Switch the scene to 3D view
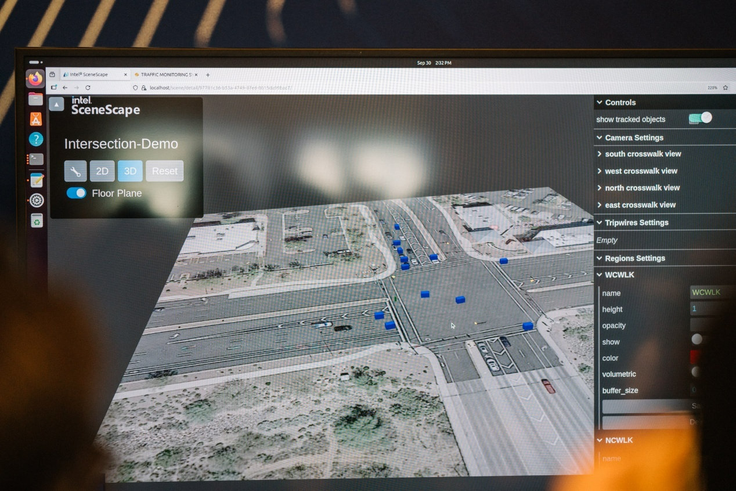The height and width of the screenshot is (491, 736). point(130,171)
